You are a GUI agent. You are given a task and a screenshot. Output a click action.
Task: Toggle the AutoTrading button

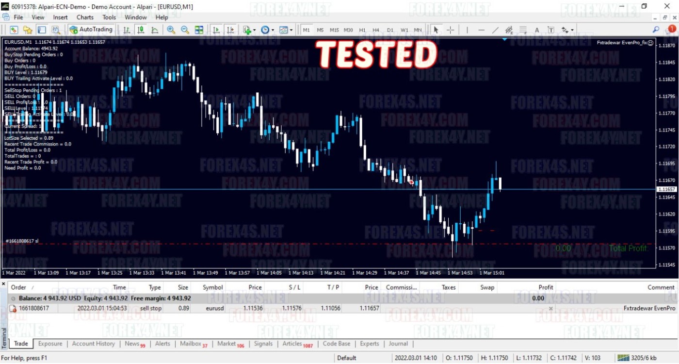pos(91,30)
